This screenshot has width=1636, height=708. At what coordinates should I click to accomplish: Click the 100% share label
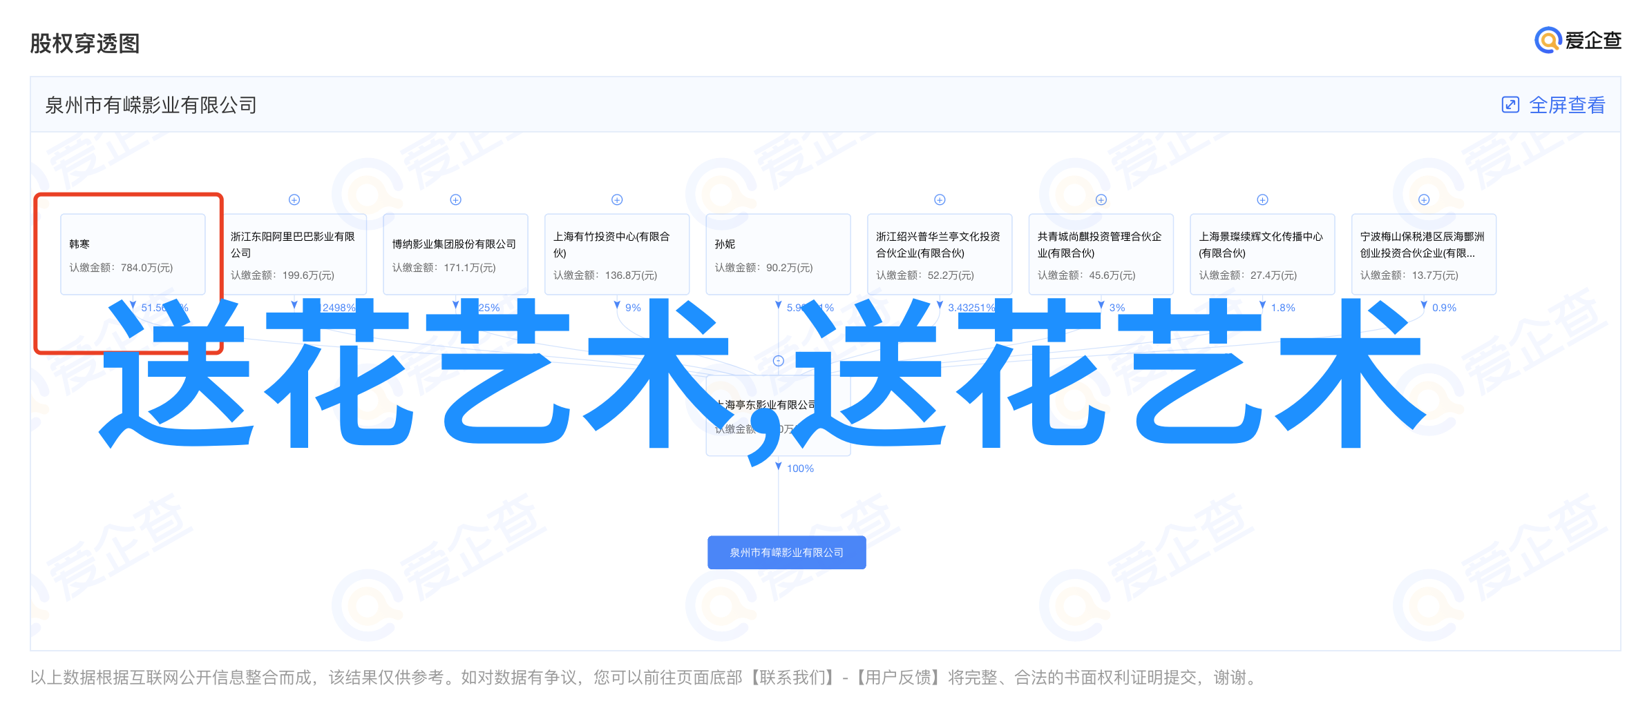(x=800, y=469)
